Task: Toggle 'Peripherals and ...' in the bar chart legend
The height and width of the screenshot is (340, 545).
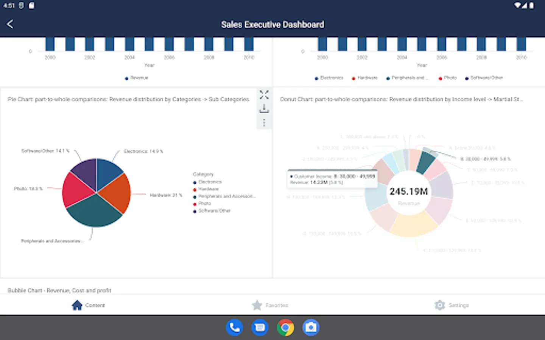Action: point(407,78)
